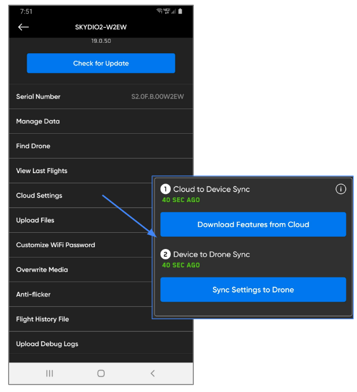This screenshot has width=357, height=392.
Task: Tap the Anti-flicker setting row
Action: tap(34, 295)
